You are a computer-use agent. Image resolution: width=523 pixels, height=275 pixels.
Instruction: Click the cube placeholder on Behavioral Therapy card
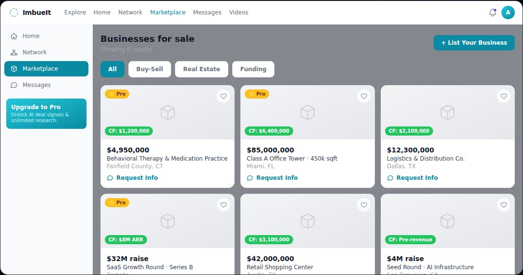[167, 112]
